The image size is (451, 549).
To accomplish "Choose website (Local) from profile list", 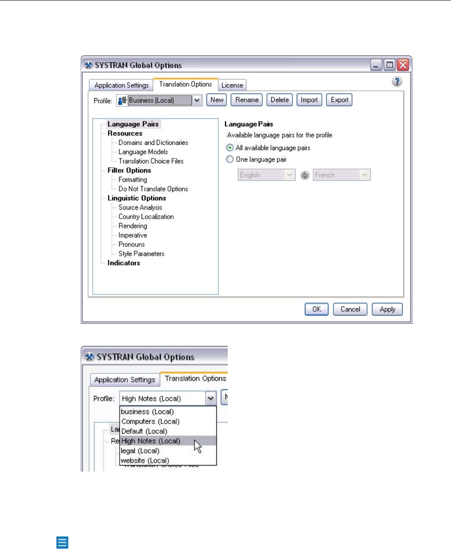I will click(x=168, y=460).
